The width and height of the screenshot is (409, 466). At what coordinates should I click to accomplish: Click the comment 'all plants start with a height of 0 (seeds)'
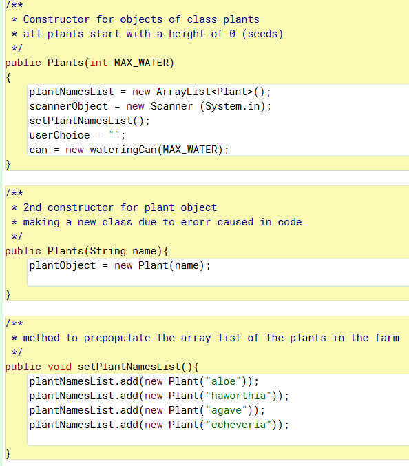tap(153, 34)
